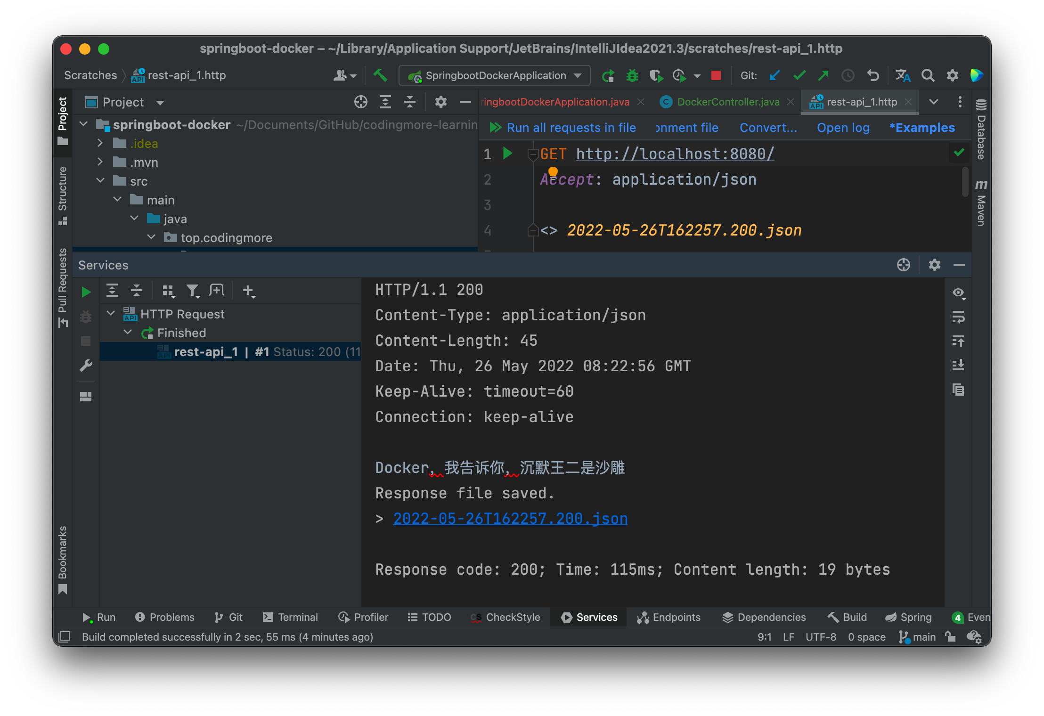The height and width of the screenshot is (716, 1044).
Task: Run the GET request via gutter arrow
Action: click(507, 153)
